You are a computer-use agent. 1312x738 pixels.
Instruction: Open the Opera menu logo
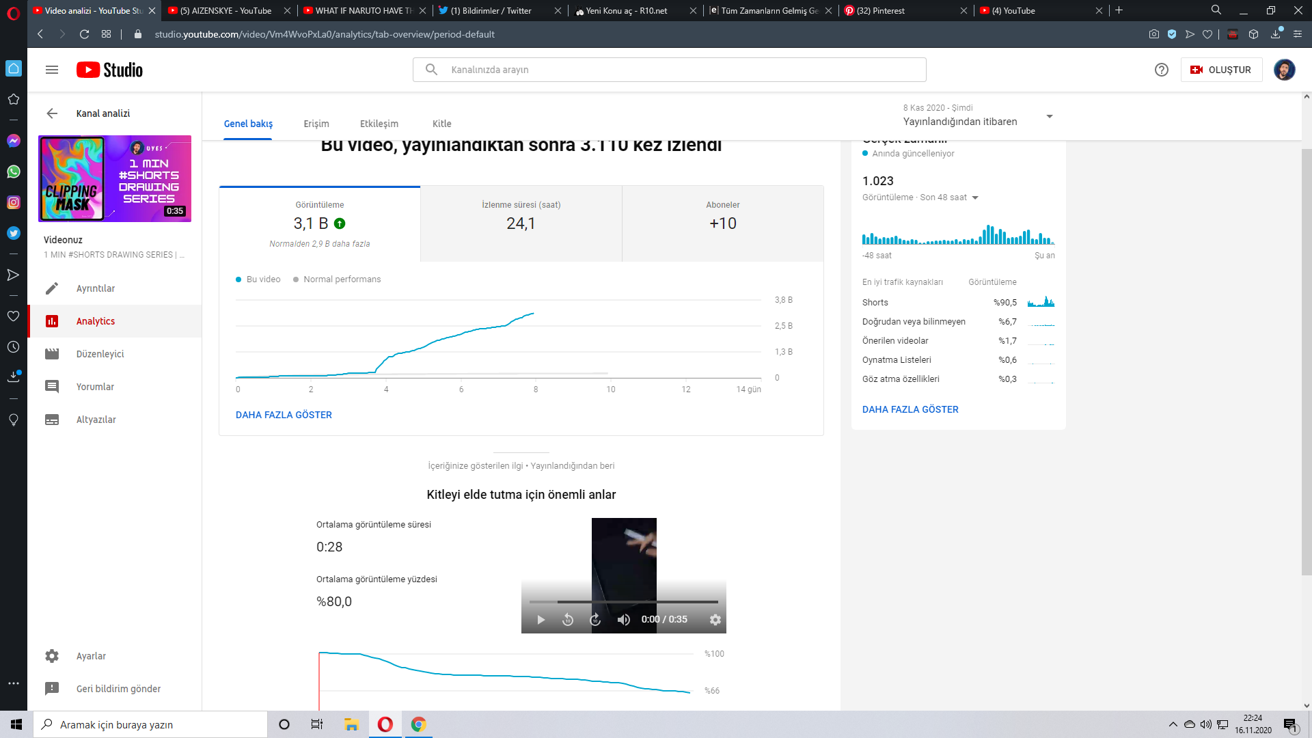[14, 12]
